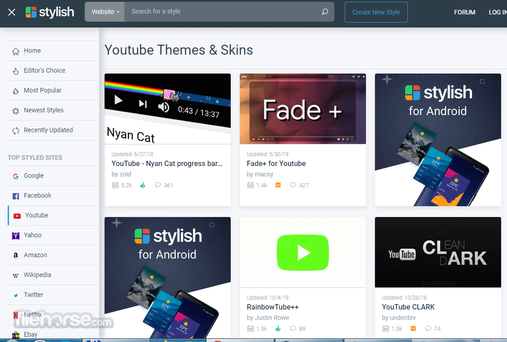This screenshot has width=507, height=342.
Task: Click the Newest Styles starburst icon
Action: coord(15,111)
